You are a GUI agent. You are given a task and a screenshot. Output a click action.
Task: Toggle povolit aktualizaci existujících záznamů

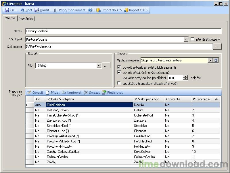(119, 67)
